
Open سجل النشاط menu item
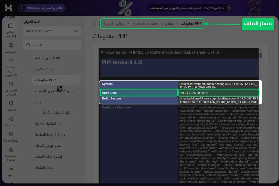point(44,167)
